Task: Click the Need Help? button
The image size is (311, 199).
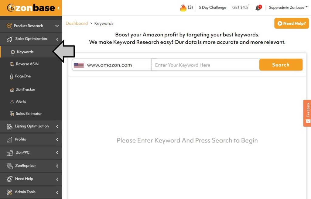Action: 292,23
